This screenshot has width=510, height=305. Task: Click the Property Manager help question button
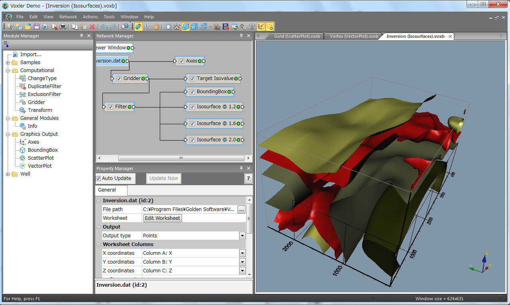(248, 178)
